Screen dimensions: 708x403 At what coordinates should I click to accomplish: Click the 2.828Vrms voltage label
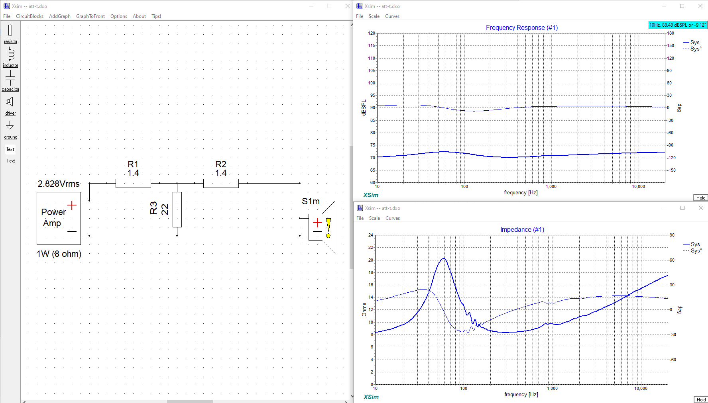coord(59,184)
